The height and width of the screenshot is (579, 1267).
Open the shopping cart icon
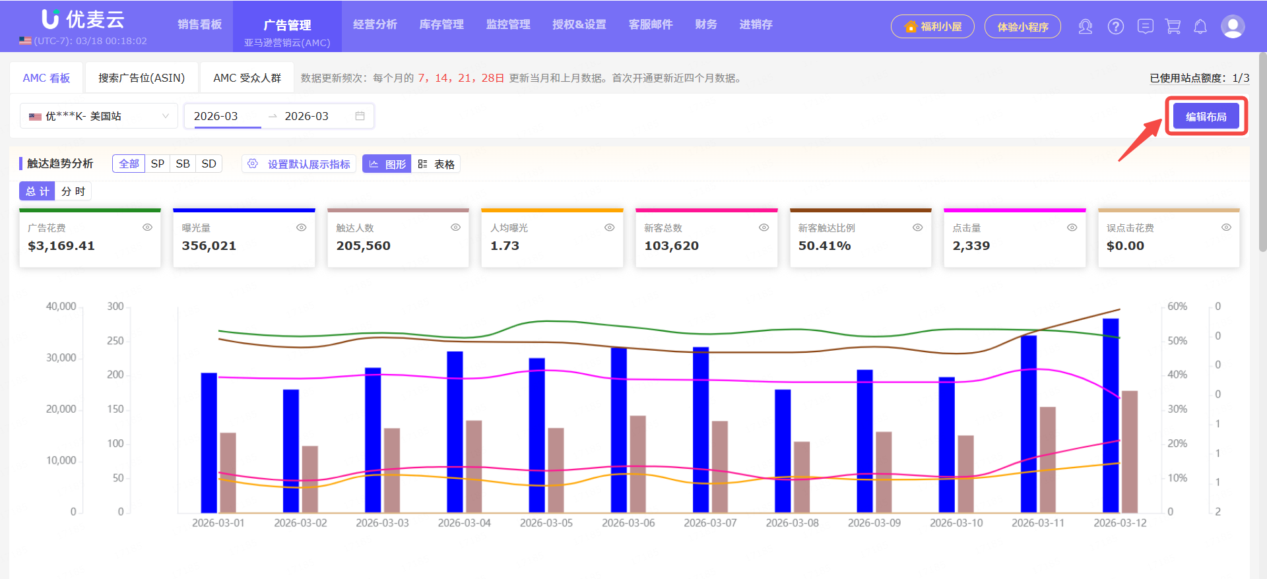pyautogui.click(x=1173, y=26)
